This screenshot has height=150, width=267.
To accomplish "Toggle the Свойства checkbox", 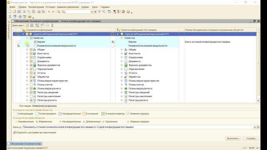I will (31, 38).
